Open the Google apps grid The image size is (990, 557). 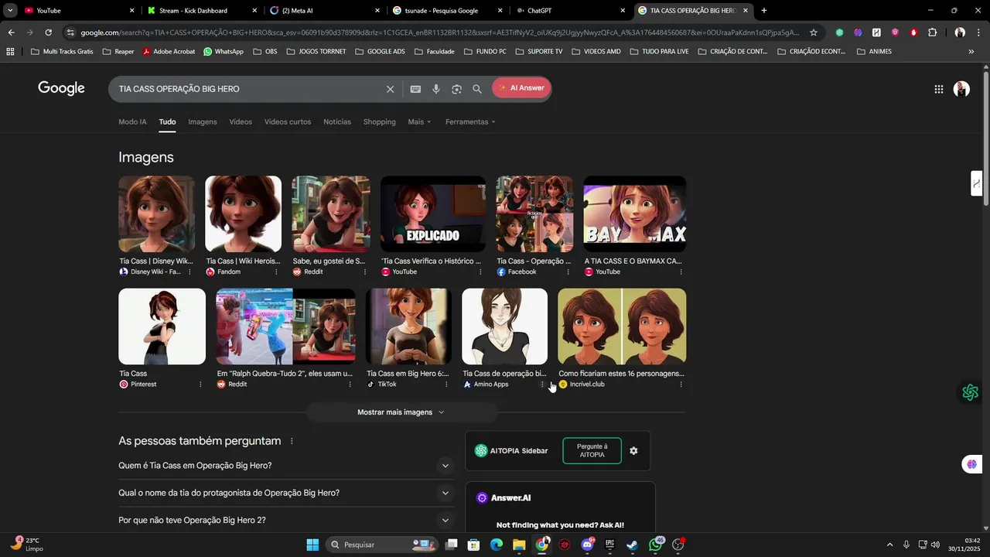coord(939,89)
